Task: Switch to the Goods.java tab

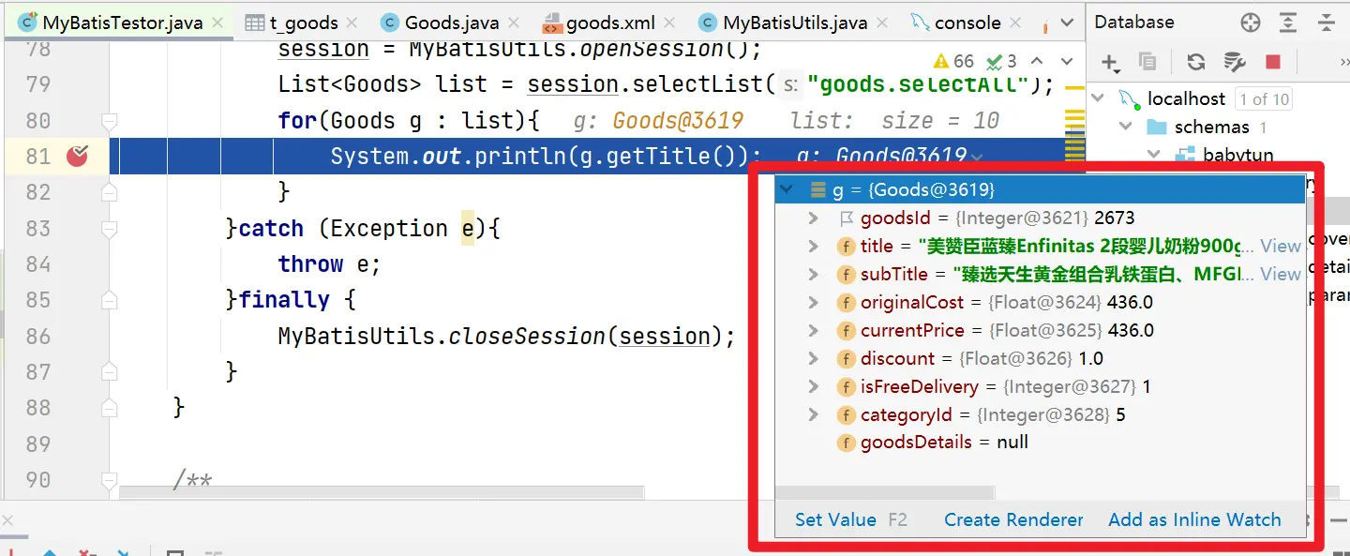Action: tap(449, 23)
